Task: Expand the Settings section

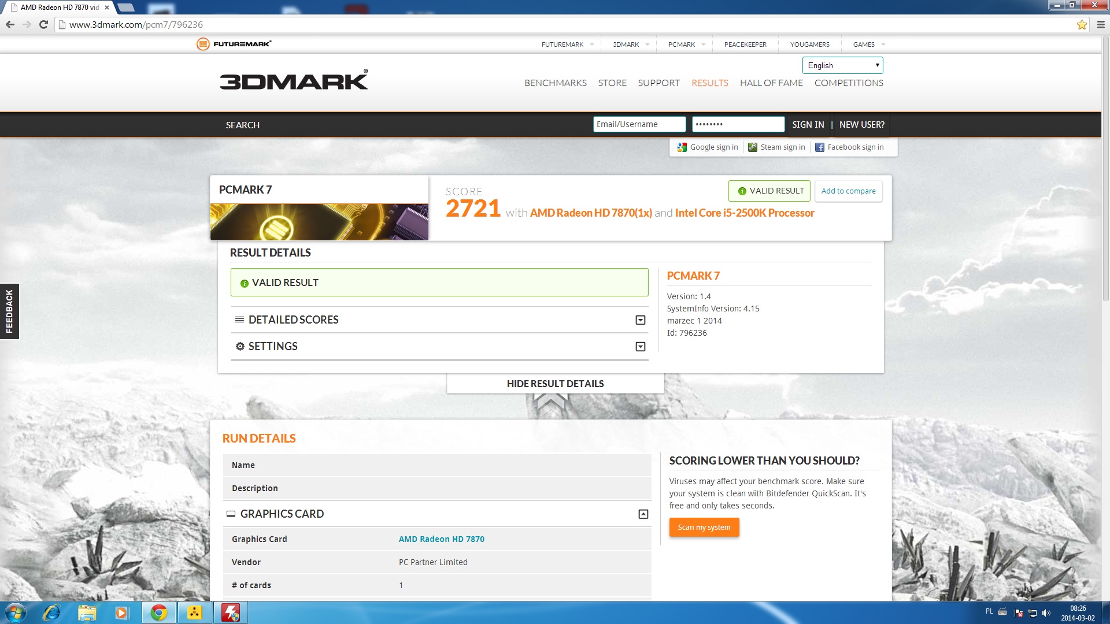Action: coord(640,347)
